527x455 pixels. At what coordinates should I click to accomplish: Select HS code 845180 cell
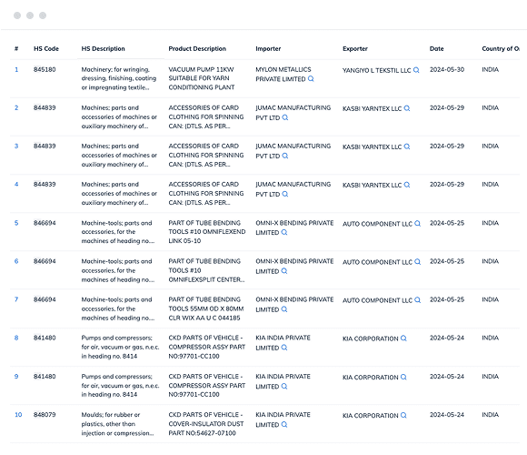(45, 70)
